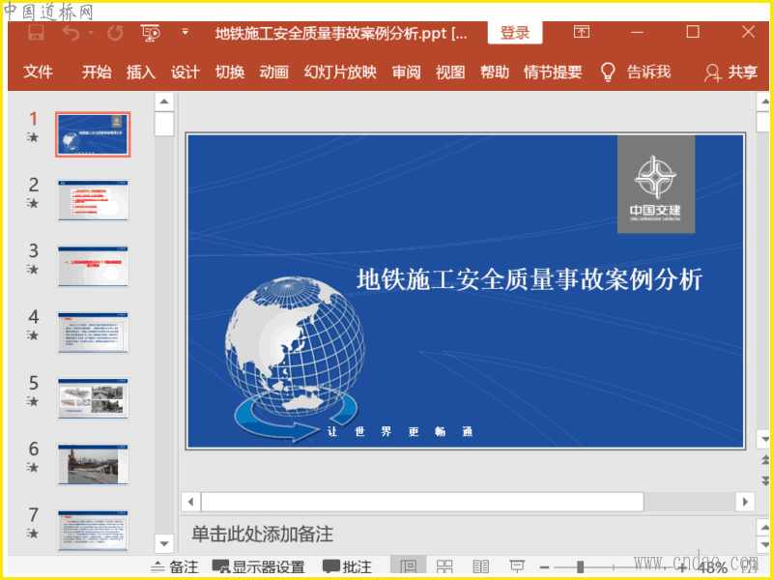This screenshot has height=580, width=773.
Task: Click the 中国交建 logo on slide
Action: tap(656, 185)
